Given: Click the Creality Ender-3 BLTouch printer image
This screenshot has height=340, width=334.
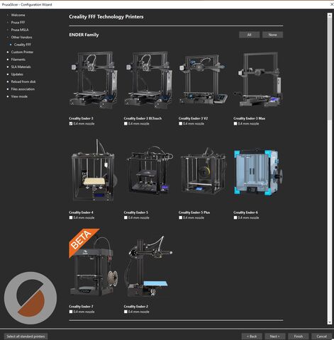Looking at the screenshot, I should [x=148, y=80].
